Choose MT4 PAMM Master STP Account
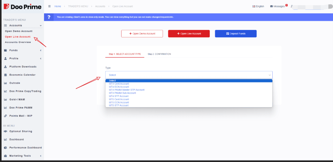The width and height of the screenshot is (333, 162). (189, 90)
